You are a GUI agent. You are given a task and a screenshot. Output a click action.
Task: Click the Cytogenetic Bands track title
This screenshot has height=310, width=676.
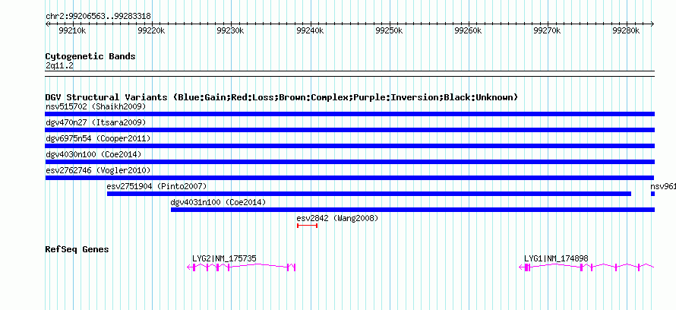tap(90, 56)
